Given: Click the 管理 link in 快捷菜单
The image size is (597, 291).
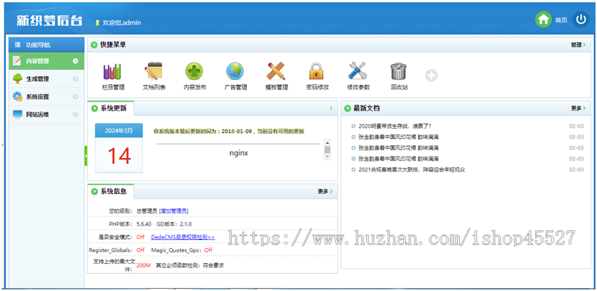Looking at the screenshot, I should pyautogui.click(x=578, y=45).
